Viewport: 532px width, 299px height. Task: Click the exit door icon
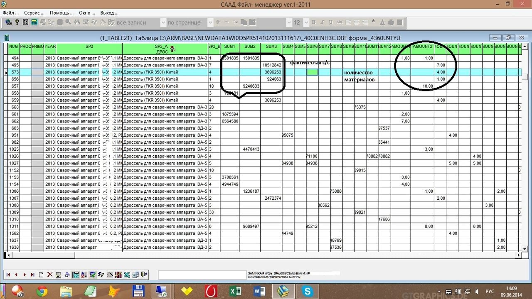[x=144, y=274]
